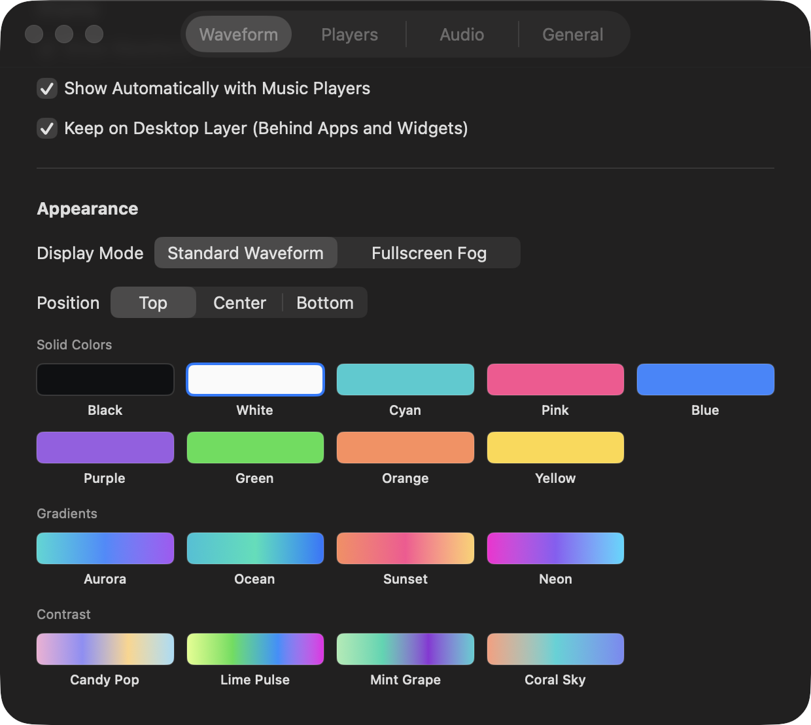Screen dimensions: 811x725
Task: Choose the White solid color swatch
Action: coord(255,380)
